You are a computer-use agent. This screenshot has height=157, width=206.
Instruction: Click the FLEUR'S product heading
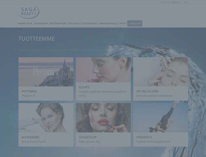84,87
